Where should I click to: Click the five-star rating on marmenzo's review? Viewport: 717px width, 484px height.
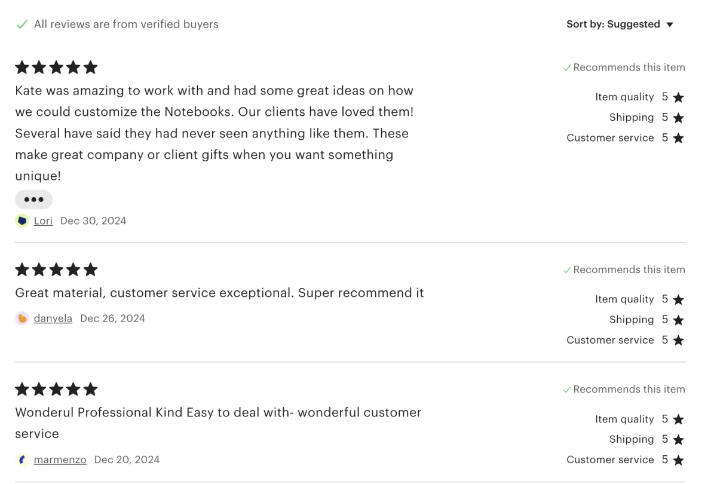point(56,390)
